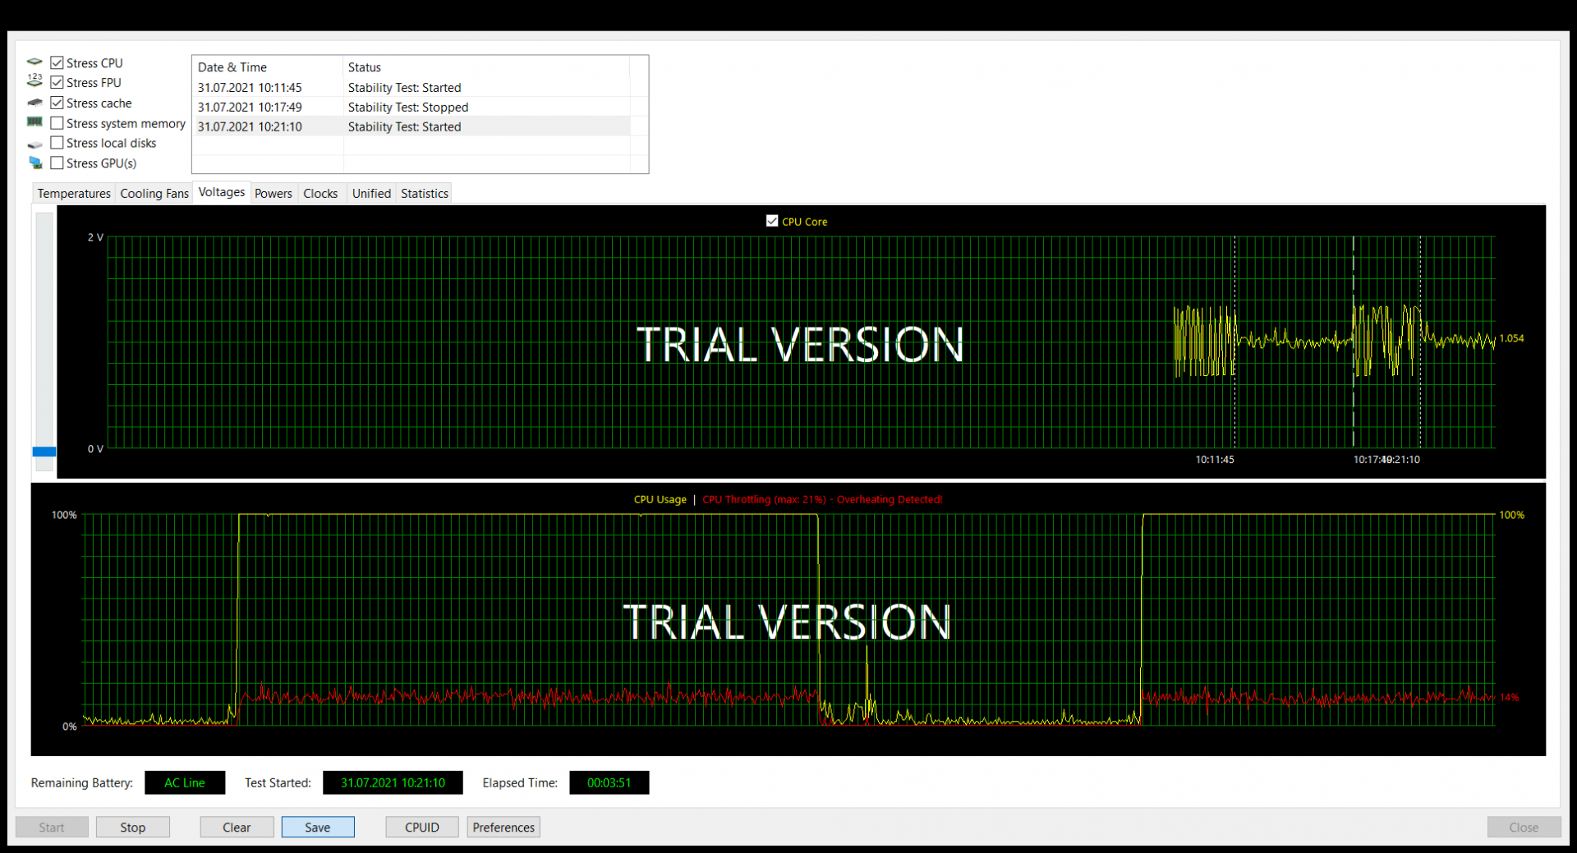Enable the Stress system memory checkbox

tap(57, 123)
